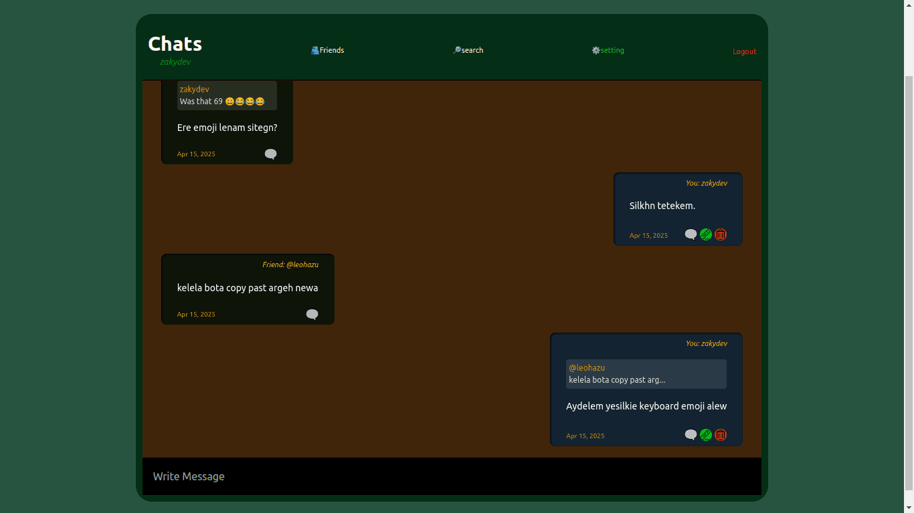Delete the "Silkhn tetekem." message via trash icon

721,234
